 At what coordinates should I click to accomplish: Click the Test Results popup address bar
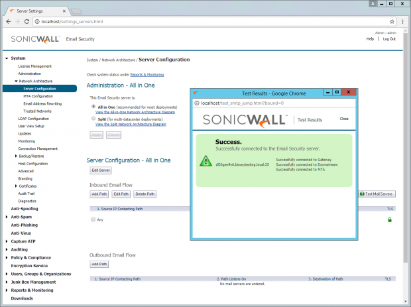click(x=274, y=103)
